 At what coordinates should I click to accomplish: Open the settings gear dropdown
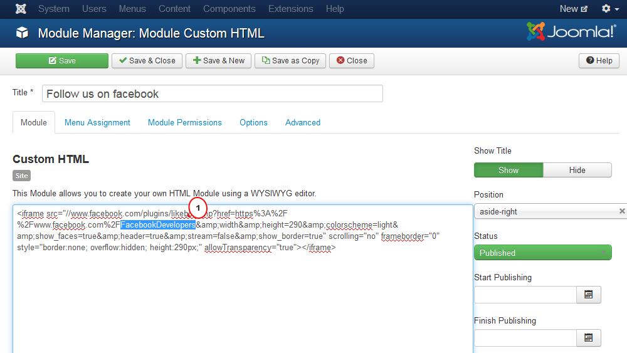(610, 9)
